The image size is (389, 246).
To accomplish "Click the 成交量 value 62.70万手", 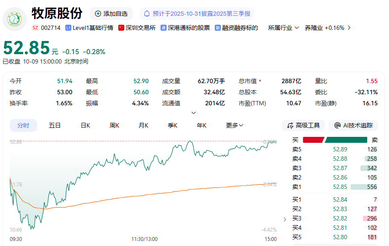I will click(x=211, y=81).
